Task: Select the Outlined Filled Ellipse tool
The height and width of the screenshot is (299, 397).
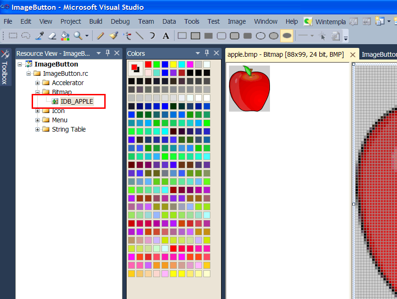Action: tap(274, 36)
